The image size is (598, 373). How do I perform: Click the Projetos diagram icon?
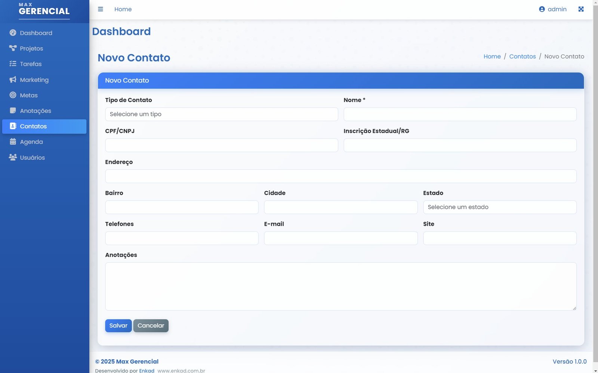13,48
